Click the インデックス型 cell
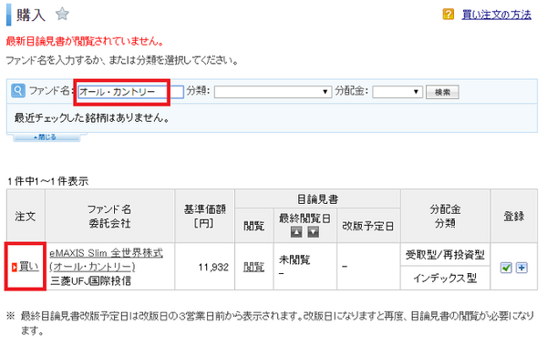The width and height of the screenshot is (547, 345). (445, 278)
